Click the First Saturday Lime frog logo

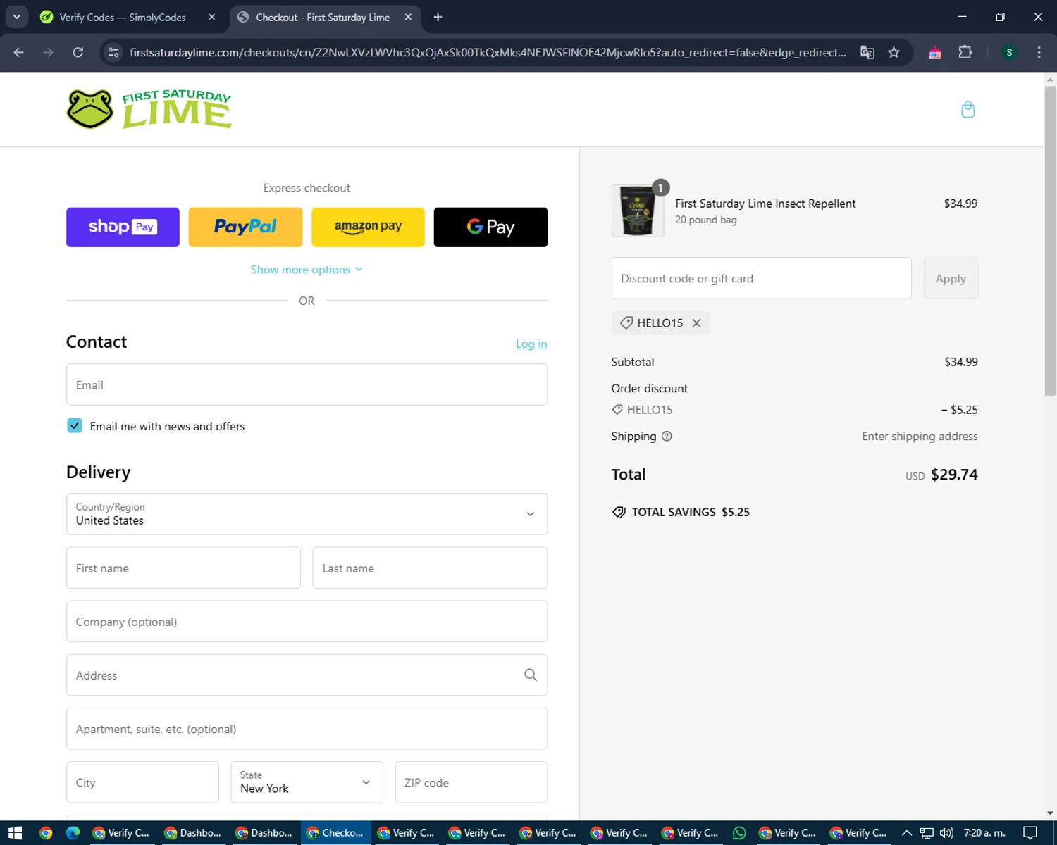click(149, 109)
